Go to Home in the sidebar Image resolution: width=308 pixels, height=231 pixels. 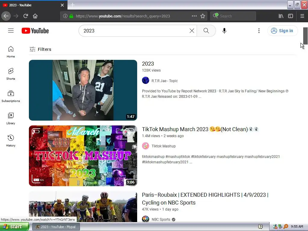[11, 52]
